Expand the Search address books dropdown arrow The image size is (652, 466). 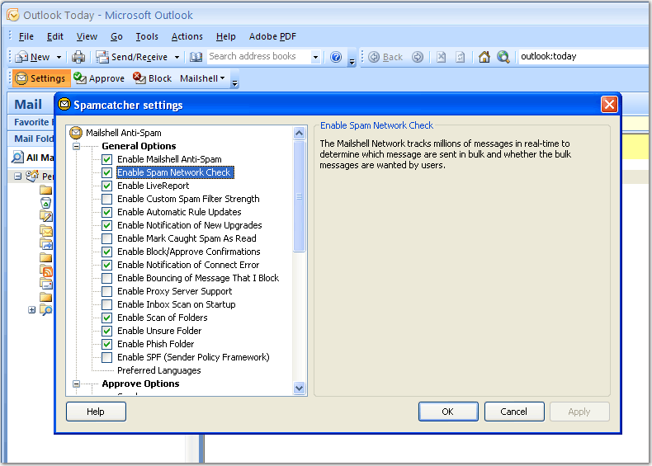point(315,57)
